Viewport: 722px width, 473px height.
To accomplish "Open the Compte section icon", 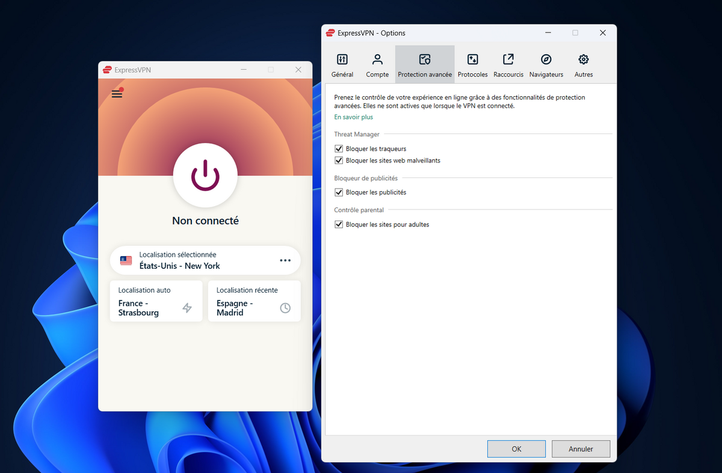I will 377,64.
